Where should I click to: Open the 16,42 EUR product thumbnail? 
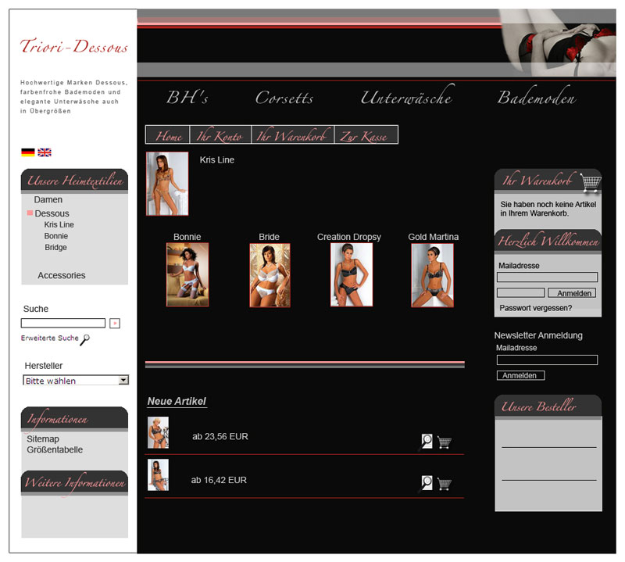click(x=159, y=474)
